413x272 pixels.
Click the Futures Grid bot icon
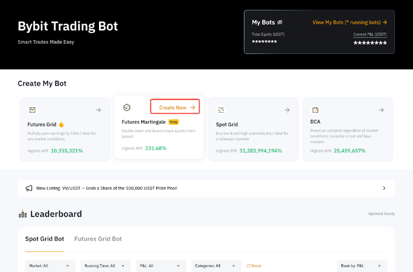point(32,110)
